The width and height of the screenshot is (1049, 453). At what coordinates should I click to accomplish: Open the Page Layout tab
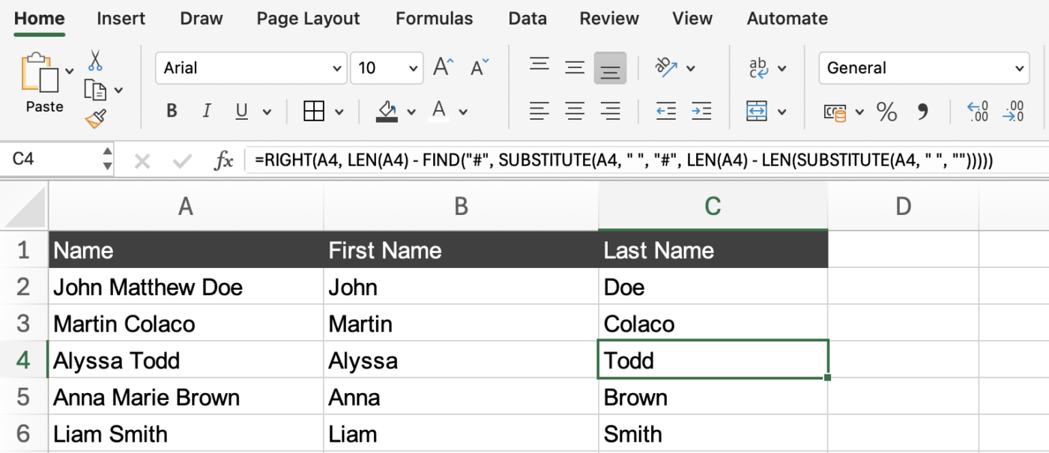click(x=308, y=19)
